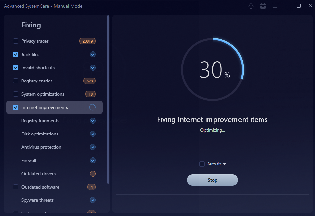Open the hamburger options menu
The width and height of the screenshot is (315, 216).
tap(275, 6)
